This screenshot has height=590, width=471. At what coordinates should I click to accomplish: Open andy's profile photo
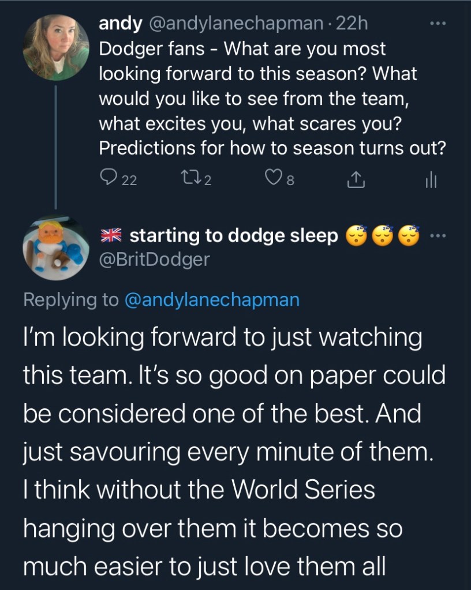click(x=55, y=47)
